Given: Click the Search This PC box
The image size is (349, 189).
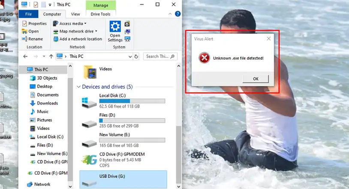Looking at the screenshot, I should (x=160, y=56).
